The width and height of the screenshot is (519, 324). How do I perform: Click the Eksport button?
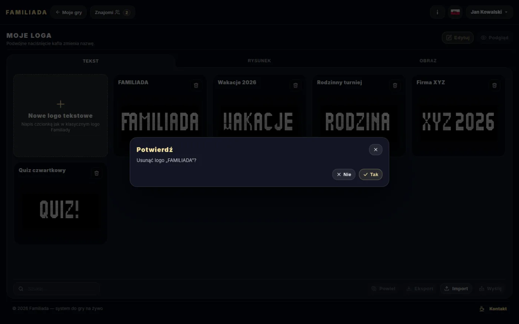click(x=420, y=288)
